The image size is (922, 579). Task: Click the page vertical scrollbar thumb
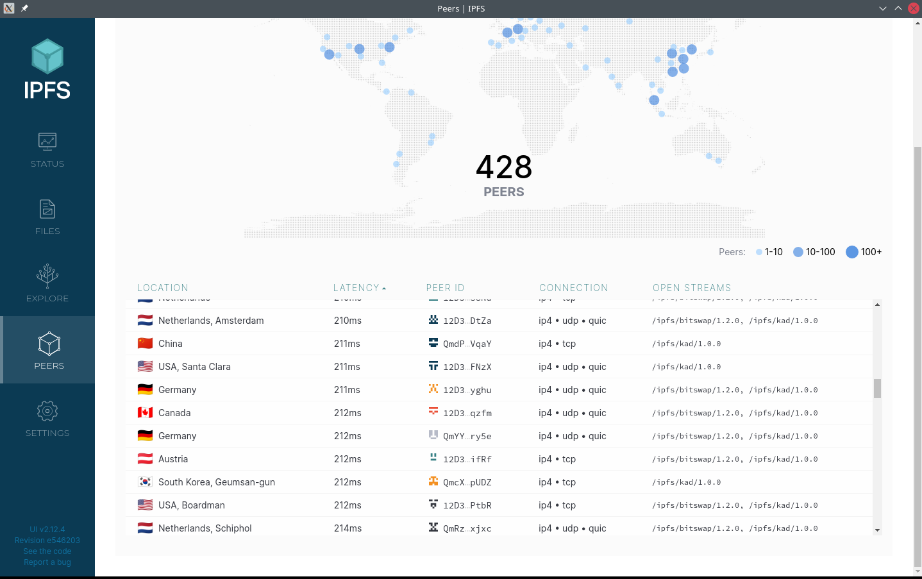click(x=918, y=357)
